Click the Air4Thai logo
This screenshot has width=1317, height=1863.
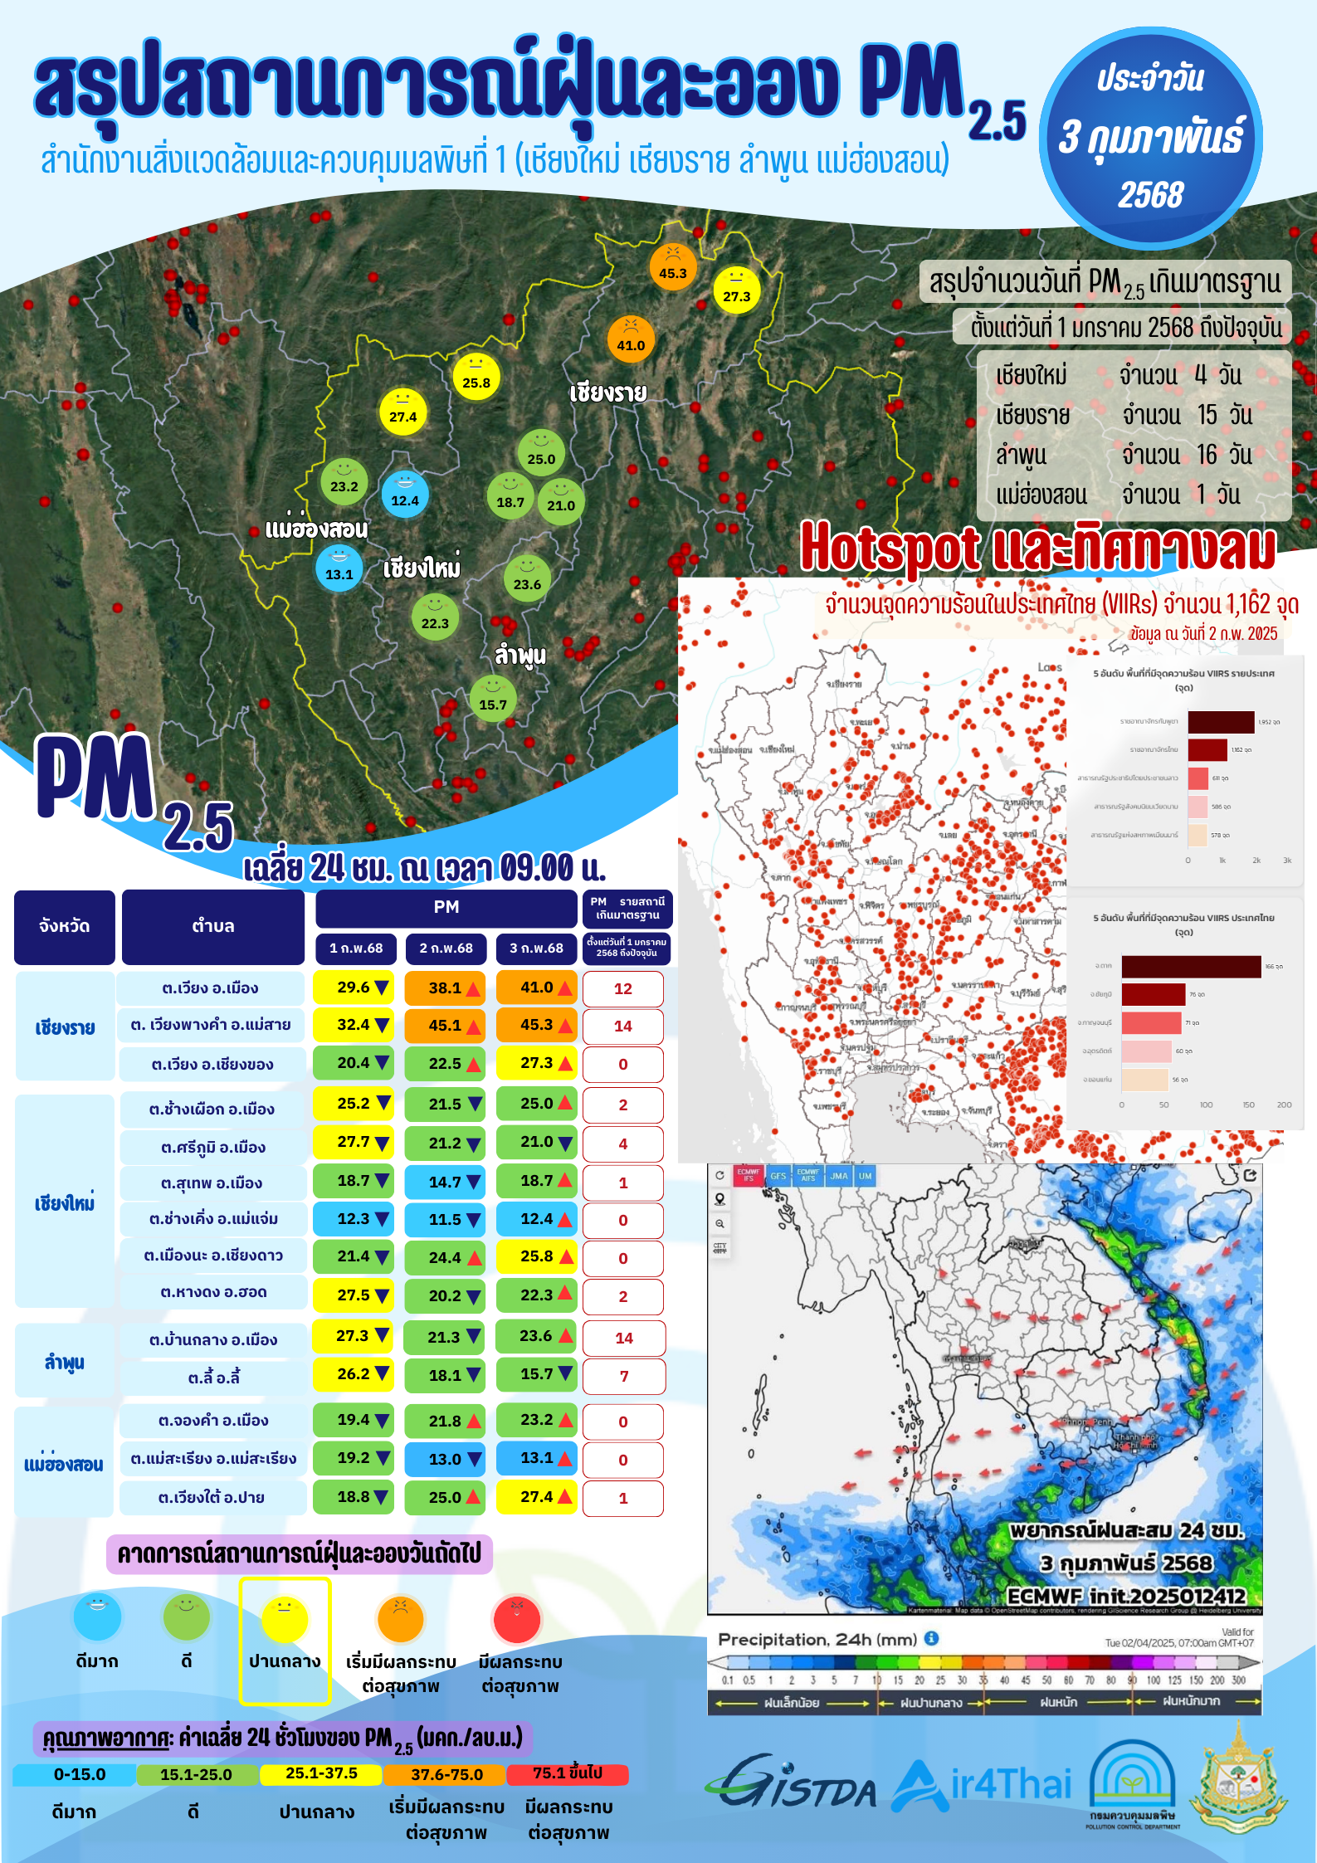(x=982, y=1786)
